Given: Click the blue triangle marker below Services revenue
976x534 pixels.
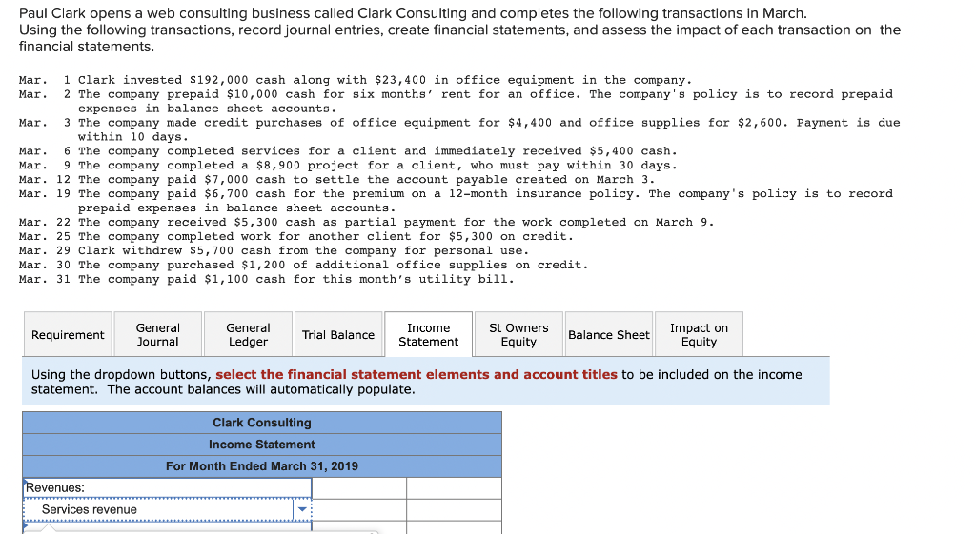Looking at the screenshot, I should coord(26,525).
